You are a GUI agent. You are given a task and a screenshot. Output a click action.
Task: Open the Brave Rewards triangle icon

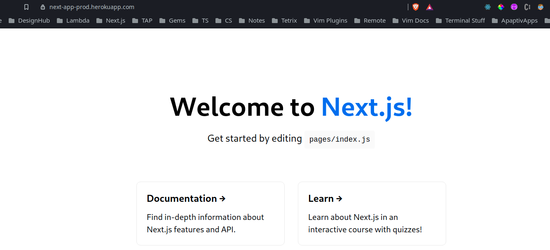click(x=429, y=7)
